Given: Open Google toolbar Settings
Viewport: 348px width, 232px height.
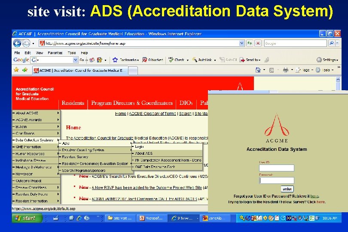Looking at the screenshot, I should [x=327, y=60].
